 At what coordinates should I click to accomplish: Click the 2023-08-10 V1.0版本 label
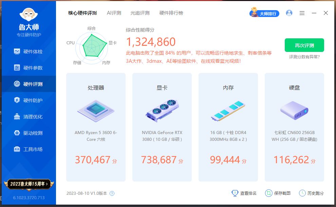[87, 193]
